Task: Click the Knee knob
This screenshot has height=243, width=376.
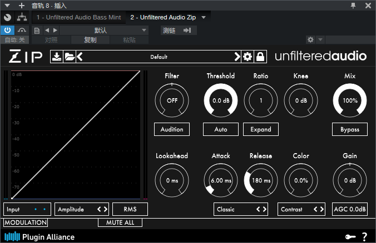Action: [301, 100]
